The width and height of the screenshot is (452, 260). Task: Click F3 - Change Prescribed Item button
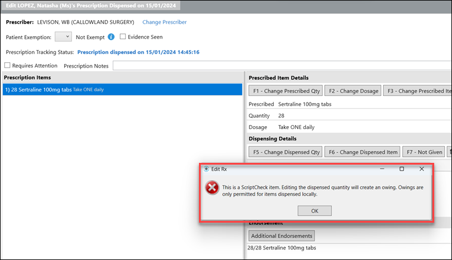click(418, 91)
